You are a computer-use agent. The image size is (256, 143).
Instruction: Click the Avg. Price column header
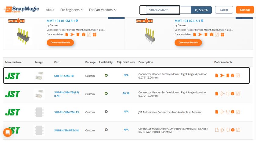point(125,62)
